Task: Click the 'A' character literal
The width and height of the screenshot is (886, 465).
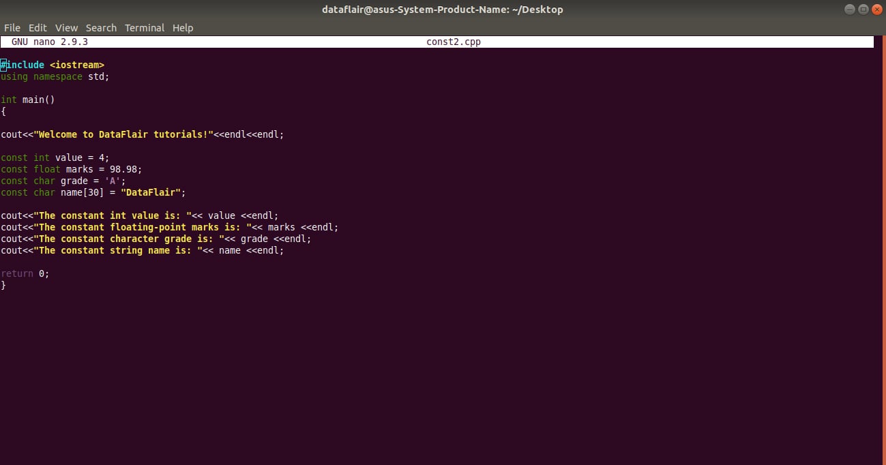Action: click(x=113, y=181)
